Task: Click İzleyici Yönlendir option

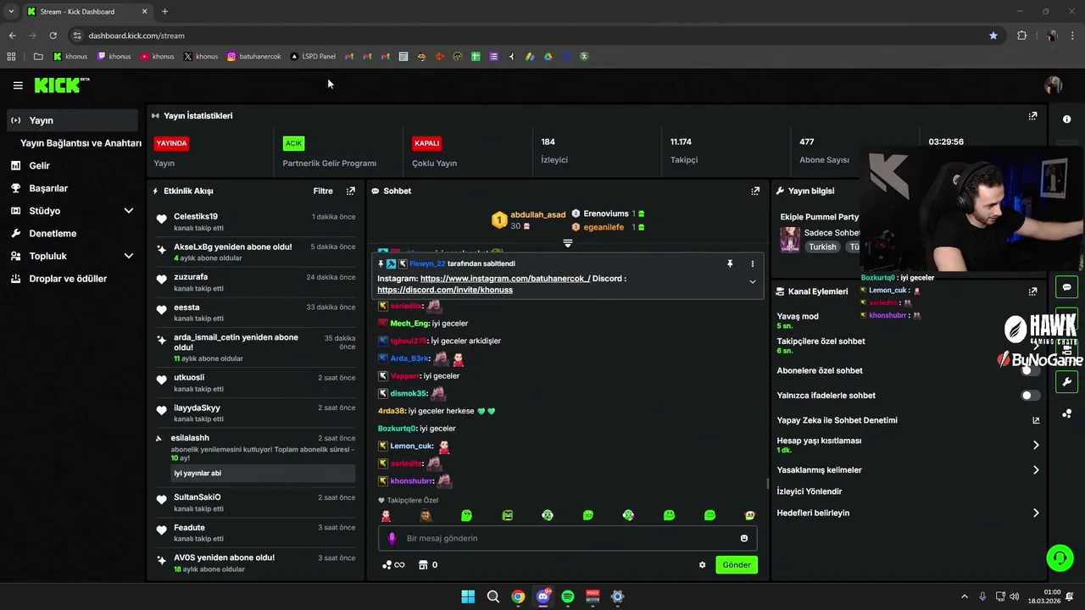Action: [810, 491]
